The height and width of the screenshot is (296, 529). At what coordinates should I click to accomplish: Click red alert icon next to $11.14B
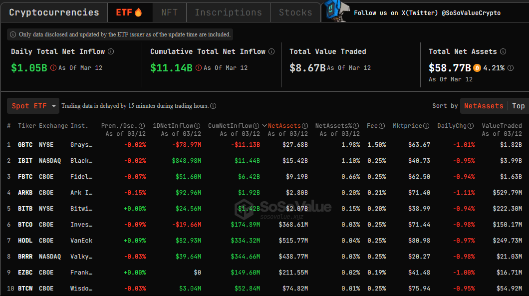click(x=199, y=68)
